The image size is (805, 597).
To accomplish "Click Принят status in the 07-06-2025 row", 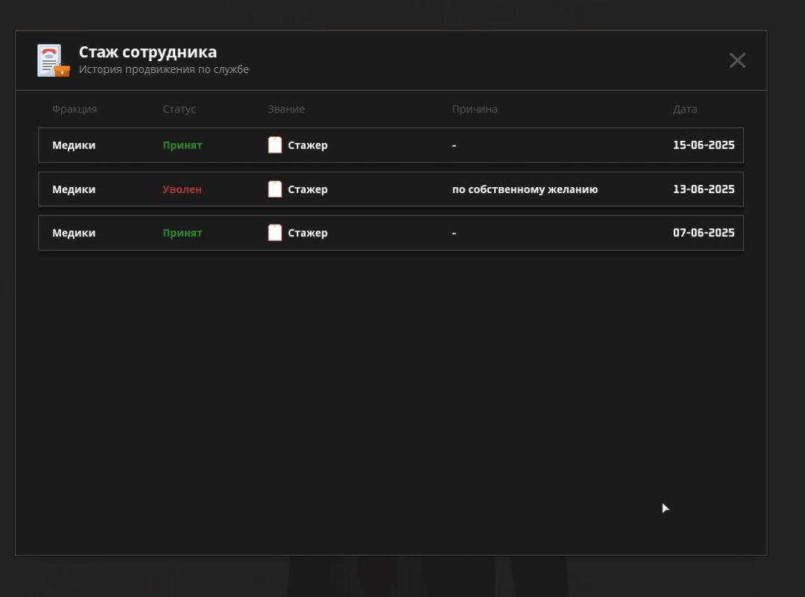I will click(x=182, y=233).
